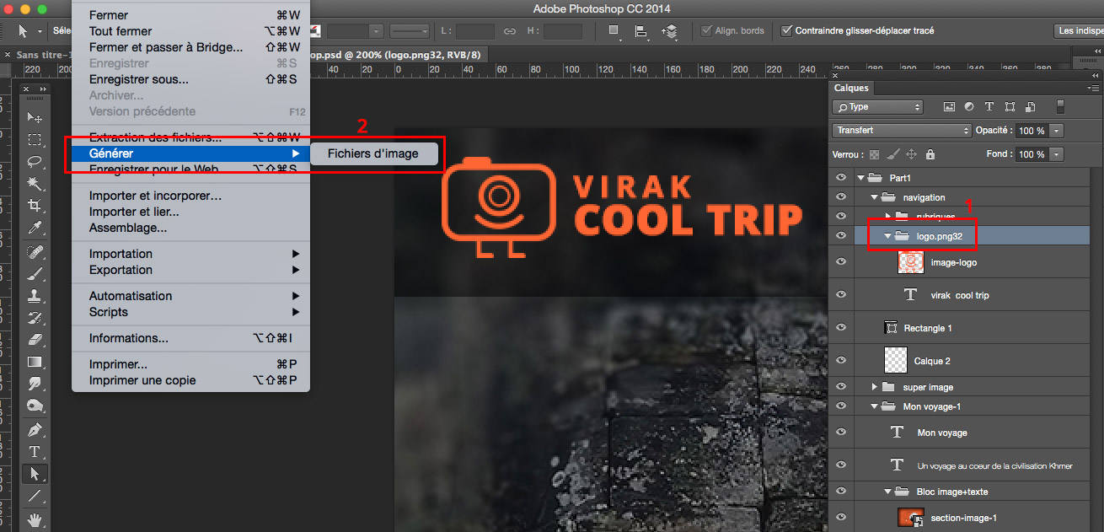Hide the virak cool trip text layer

(x=840, y=295)
